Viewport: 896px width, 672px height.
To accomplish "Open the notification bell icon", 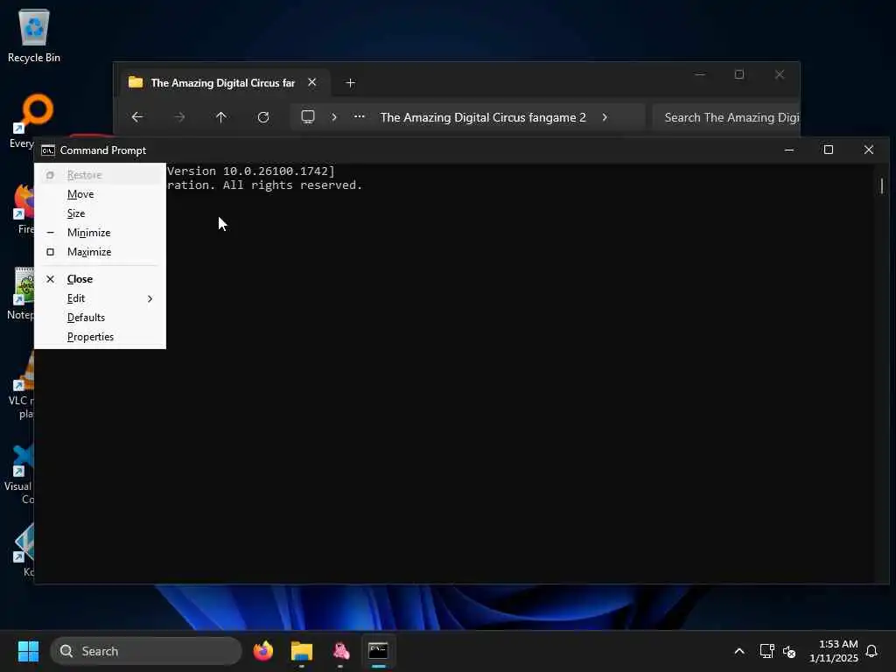I will point(871,651).
